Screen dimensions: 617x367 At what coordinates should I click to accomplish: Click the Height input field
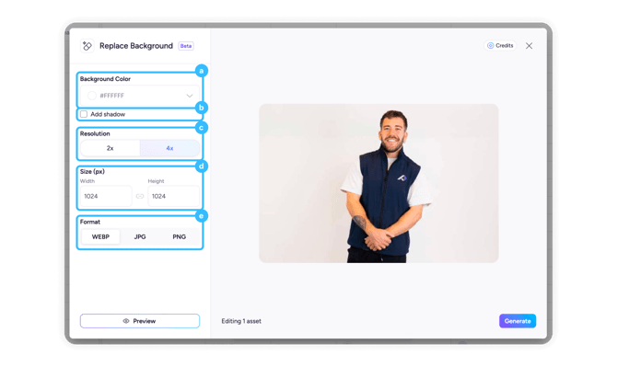pyautogui.click(x=173, y=196)
